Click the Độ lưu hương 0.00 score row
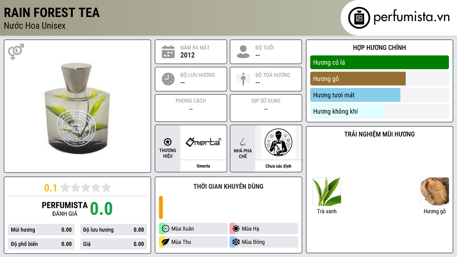Image resolution: width=457 pixels, height=257 pixels. coord(113,230)
